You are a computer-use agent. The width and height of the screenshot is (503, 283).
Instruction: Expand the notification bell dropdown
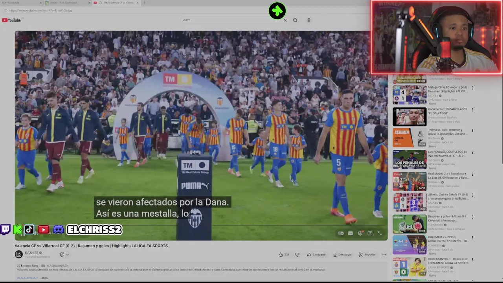pyautogui.click(x=64, y=255)
